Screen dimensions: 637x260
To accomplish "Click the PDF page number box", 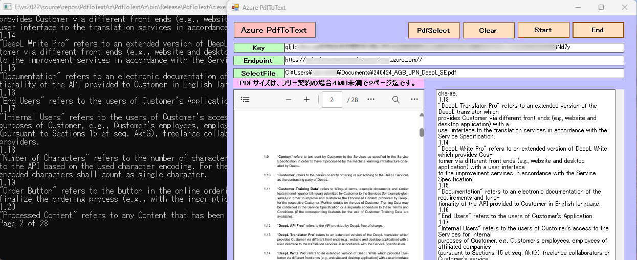I will point(332,100).
